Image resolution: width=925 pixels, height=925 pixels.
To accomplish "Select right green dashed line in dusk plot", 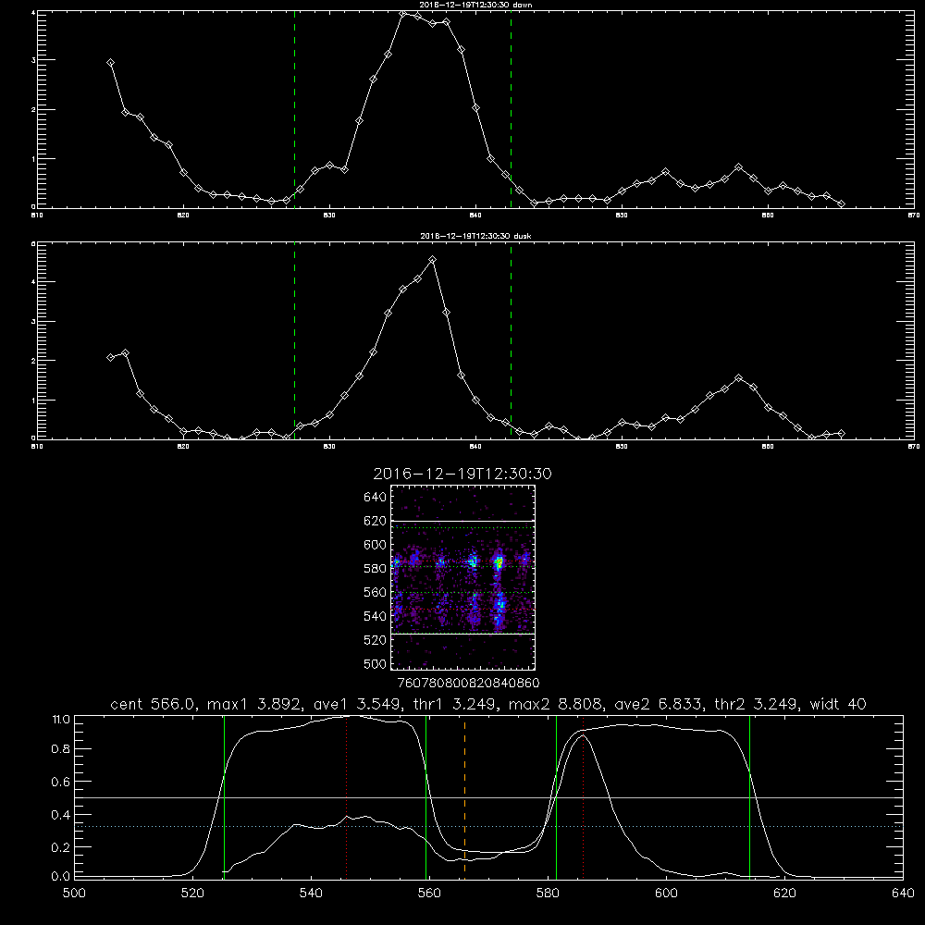I will tap(511, 341).
